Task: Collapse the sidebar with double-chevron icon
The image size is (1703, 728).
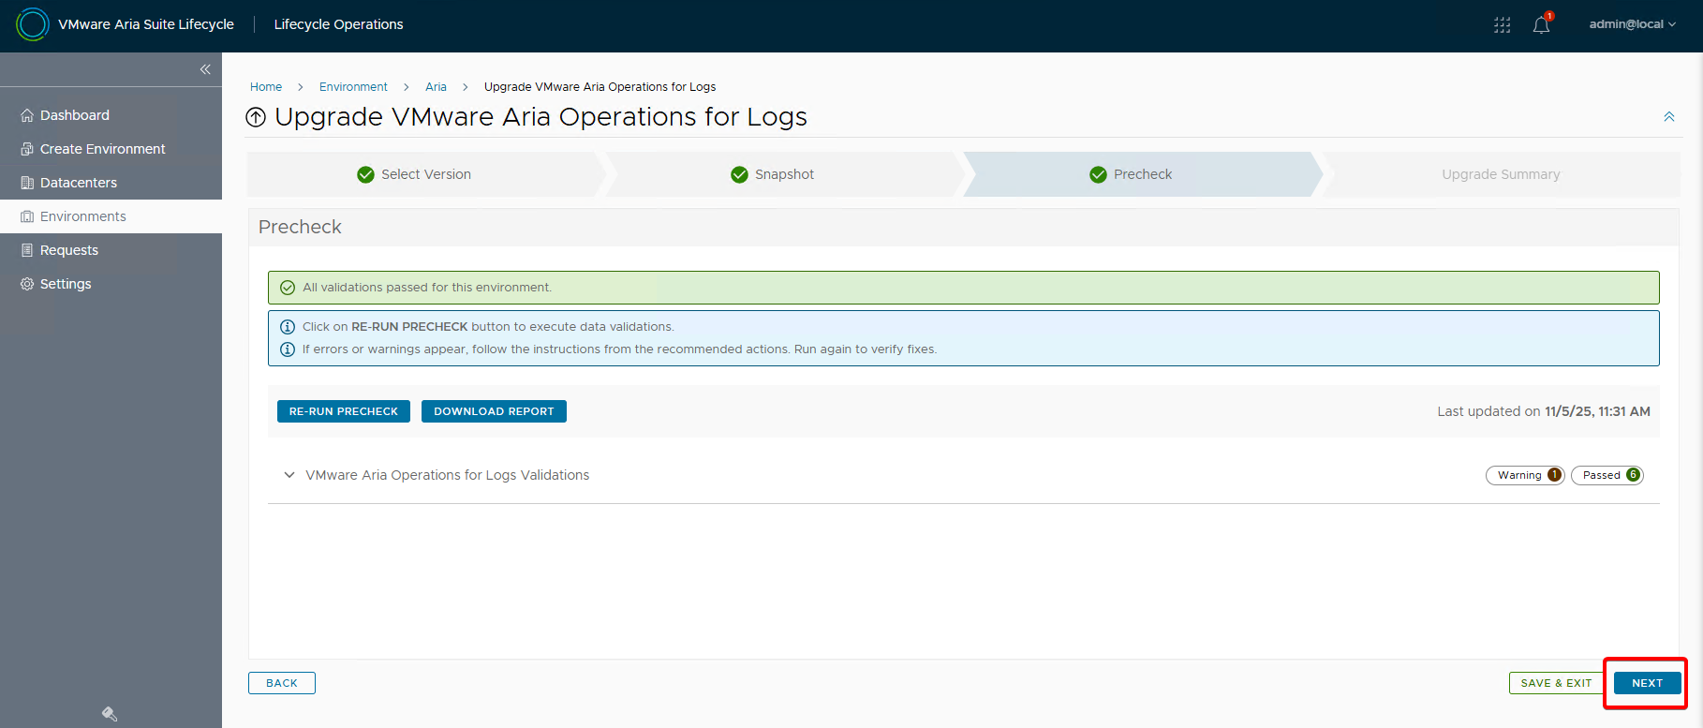Action: click(205, 69)
